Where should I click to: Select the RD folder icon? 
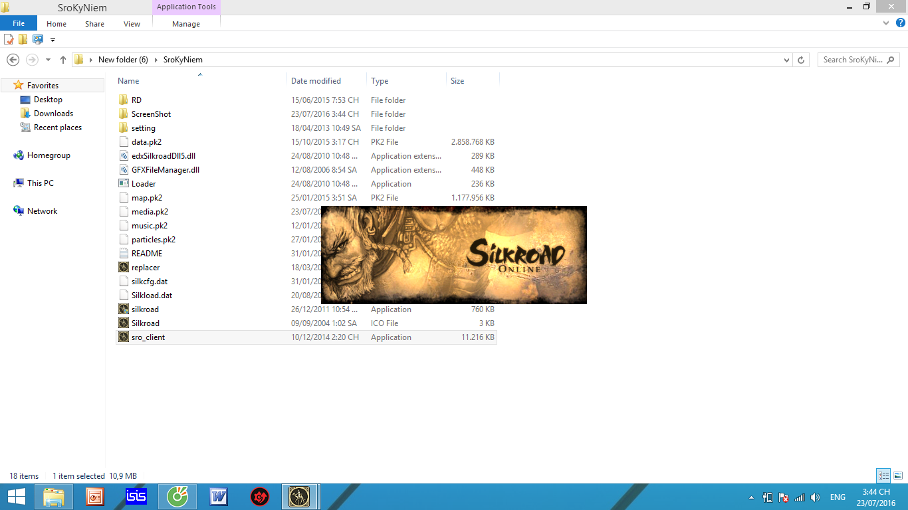(123, 100)
